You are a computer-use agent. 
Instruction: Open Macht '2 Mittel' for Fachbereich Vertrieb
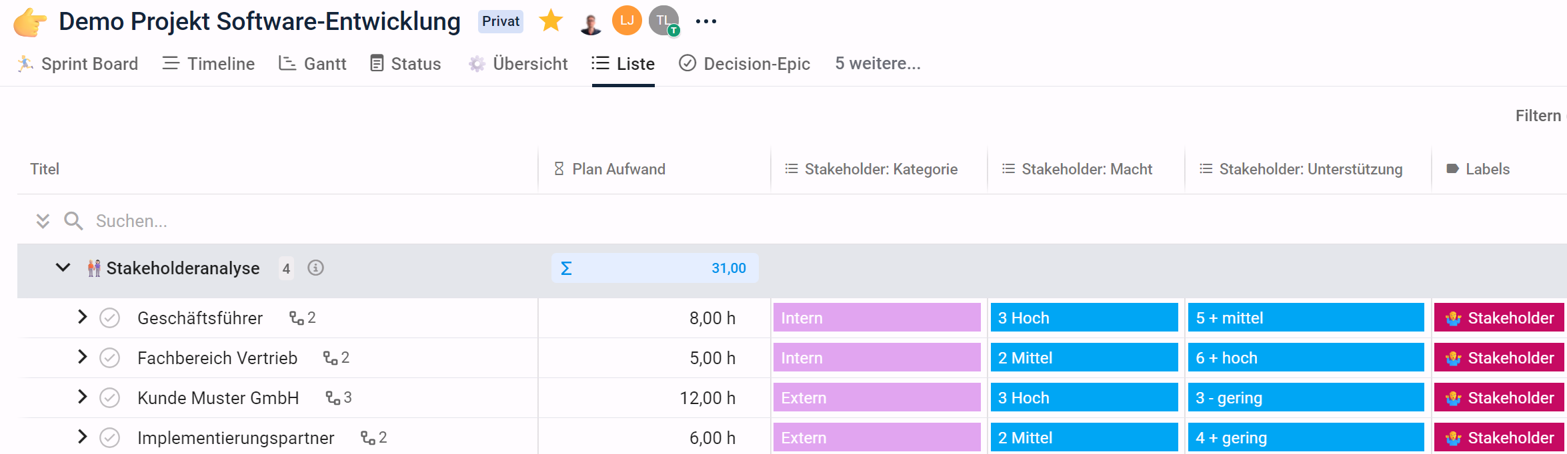tap(1084, 357)
